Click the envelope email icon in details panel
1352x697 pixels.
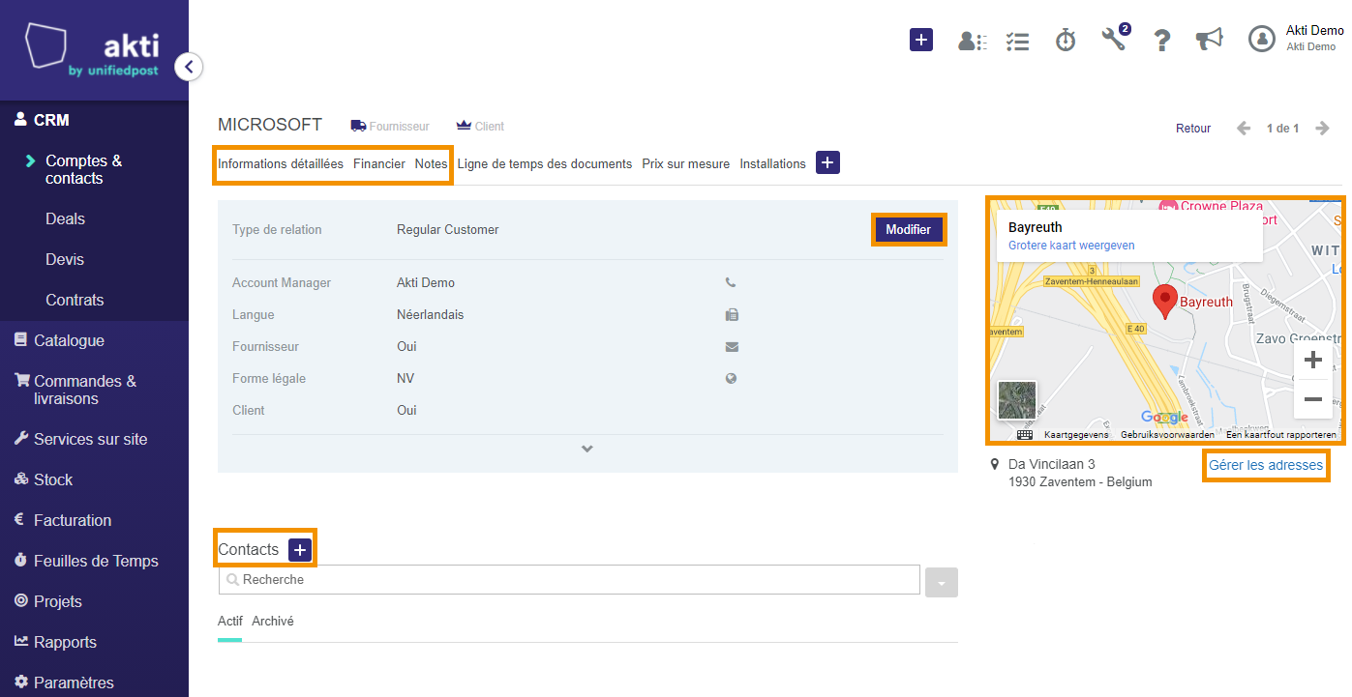pyautogui.click(x=732, y=347)
